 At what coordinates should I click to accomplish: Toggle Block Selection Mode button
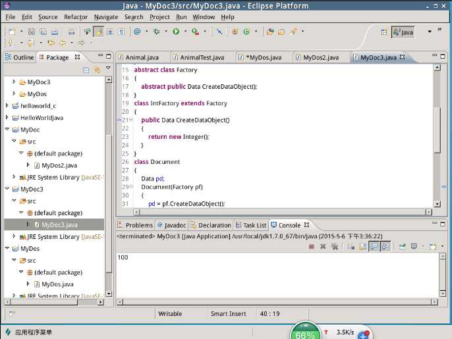click(x=110, y=32)
